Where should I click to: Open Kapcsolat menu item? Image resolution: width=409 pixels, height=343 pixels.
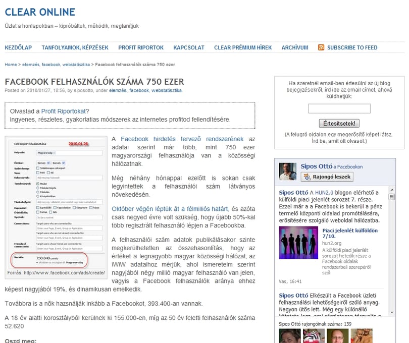tap(189, 48)
